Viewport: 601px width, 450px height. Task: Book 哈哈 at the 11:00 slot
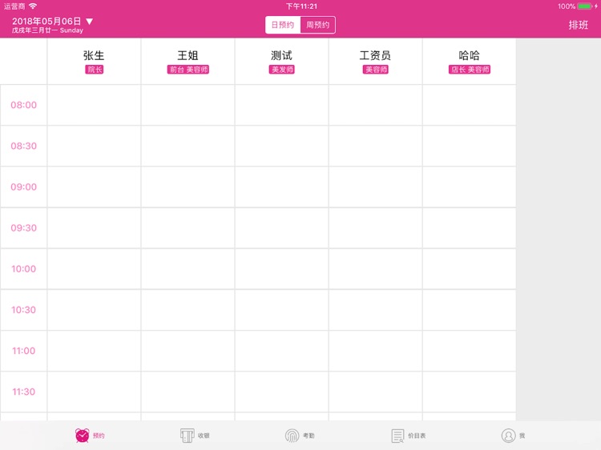pos(469,351)
